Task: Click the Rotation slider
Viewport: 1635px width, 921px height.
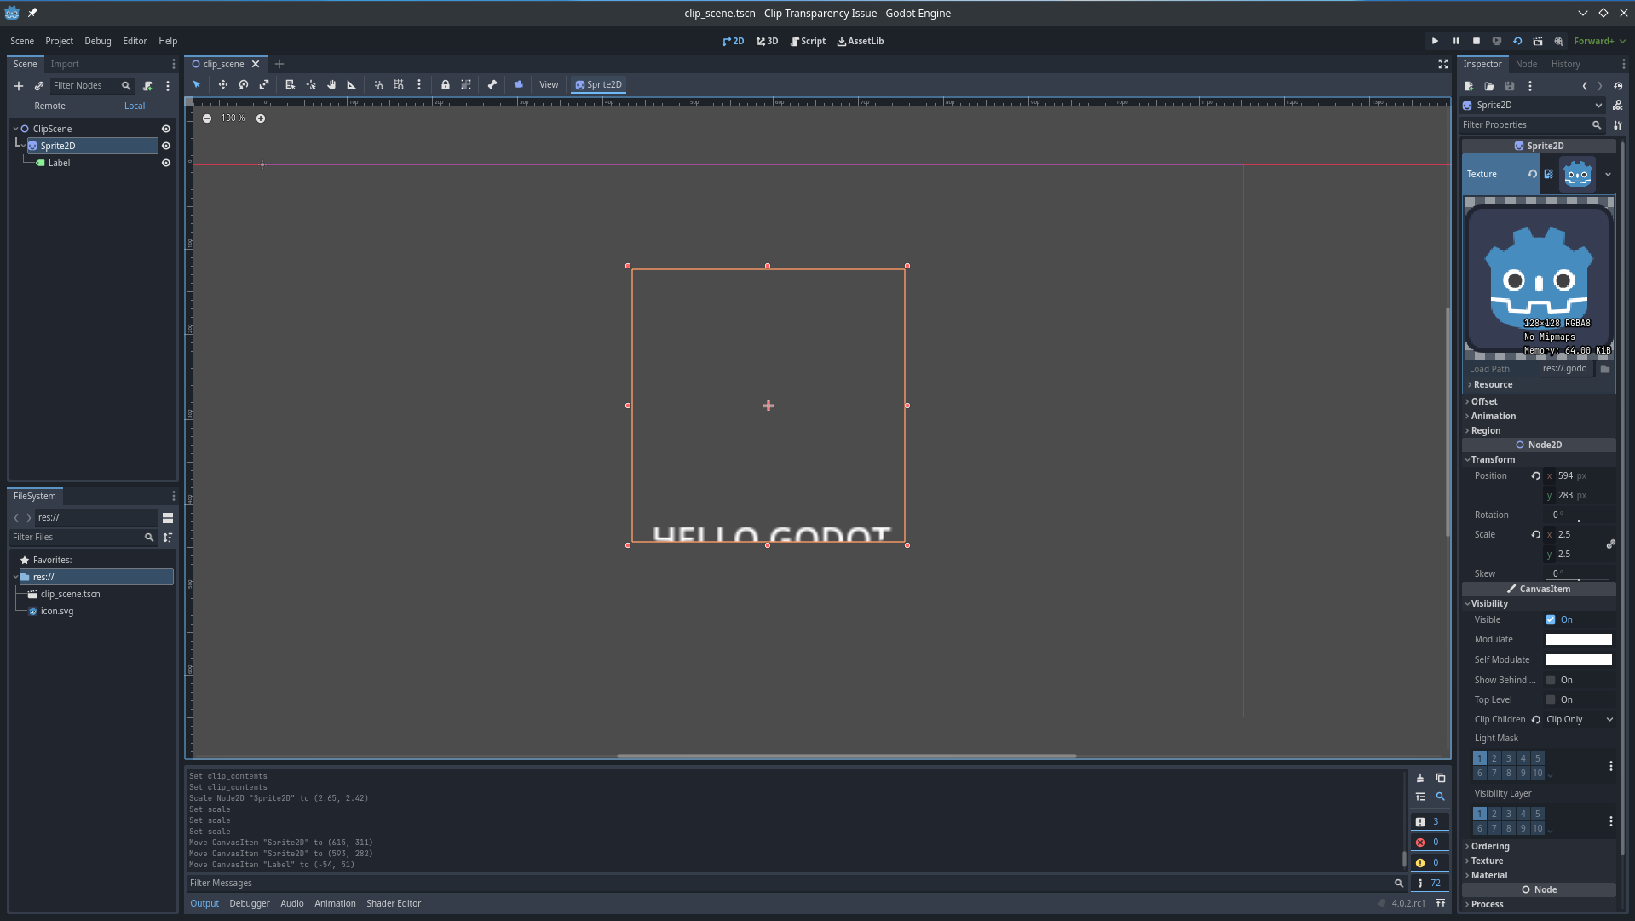Action: (x=1579, y=521)
